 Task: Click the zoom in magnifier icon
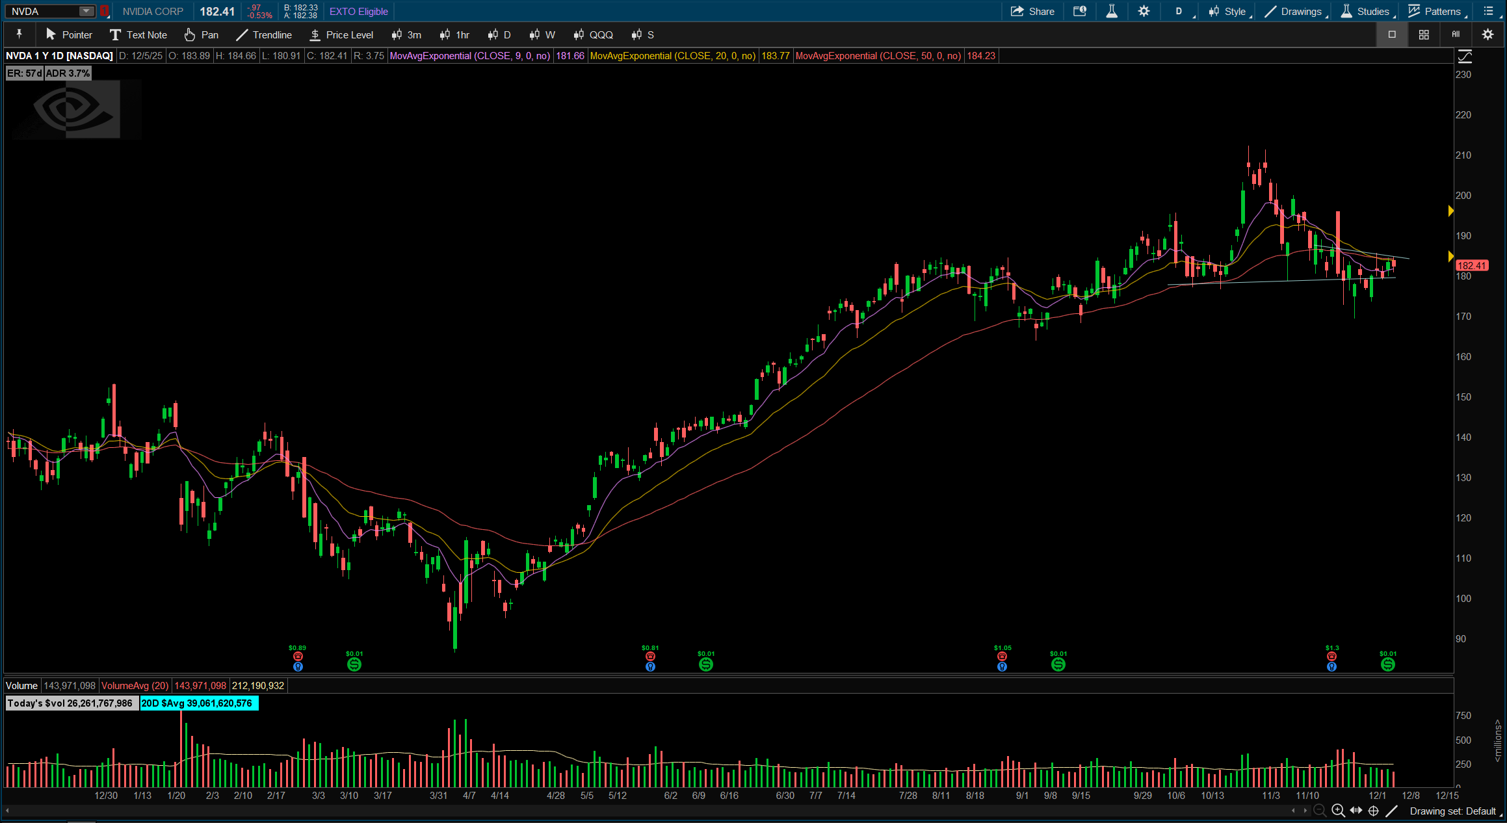[x=1338, y=811]
